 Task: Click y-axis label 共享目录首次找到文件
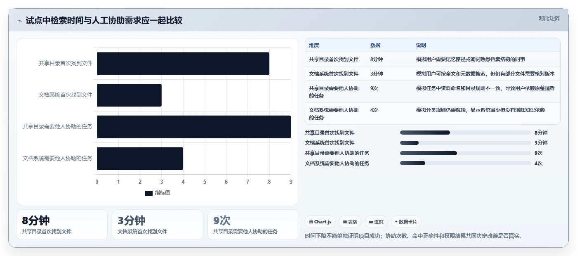coord(66,64)
